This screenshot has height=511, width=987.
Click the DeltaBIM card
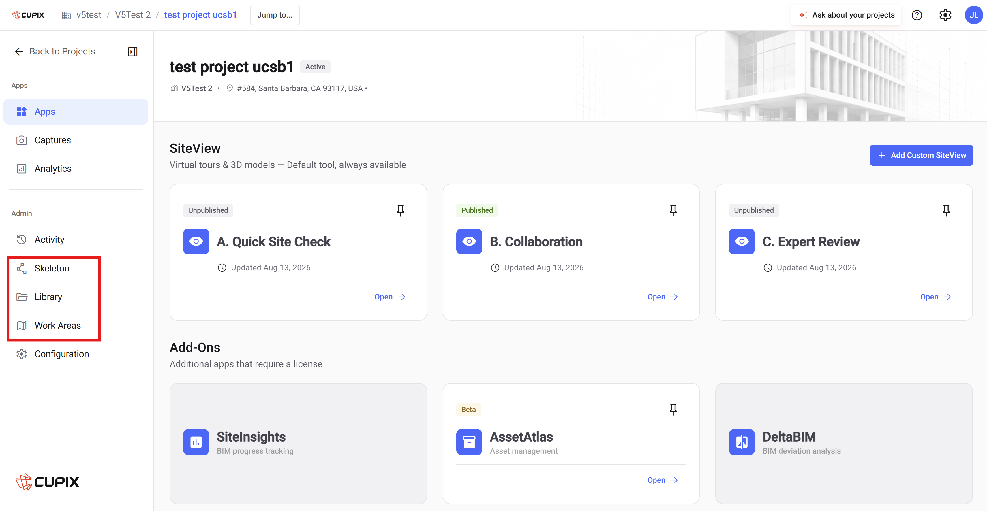click(844, 443)
